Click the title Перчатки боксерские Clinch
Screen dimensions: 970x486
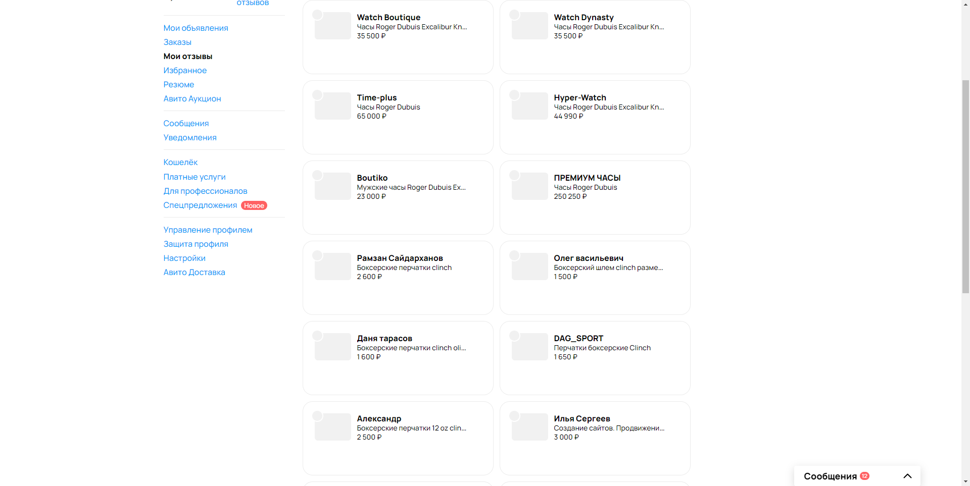(x=602, y=348)
